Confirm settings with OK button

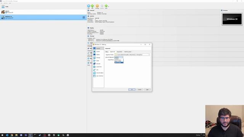[x=132, y=90]
